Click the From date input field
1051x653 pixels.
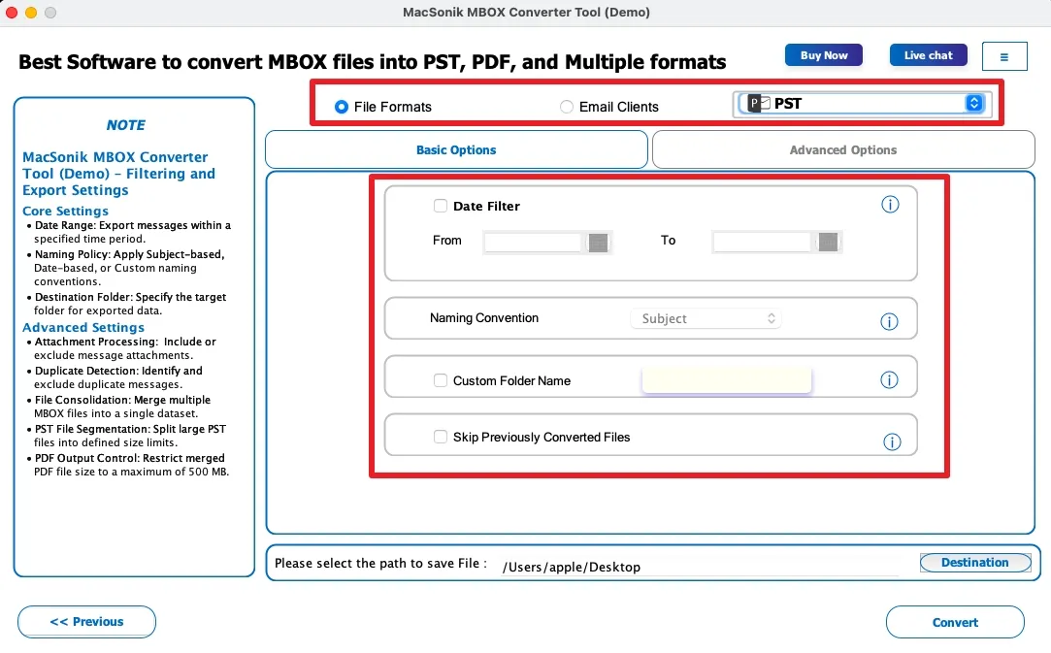(533, 242)
